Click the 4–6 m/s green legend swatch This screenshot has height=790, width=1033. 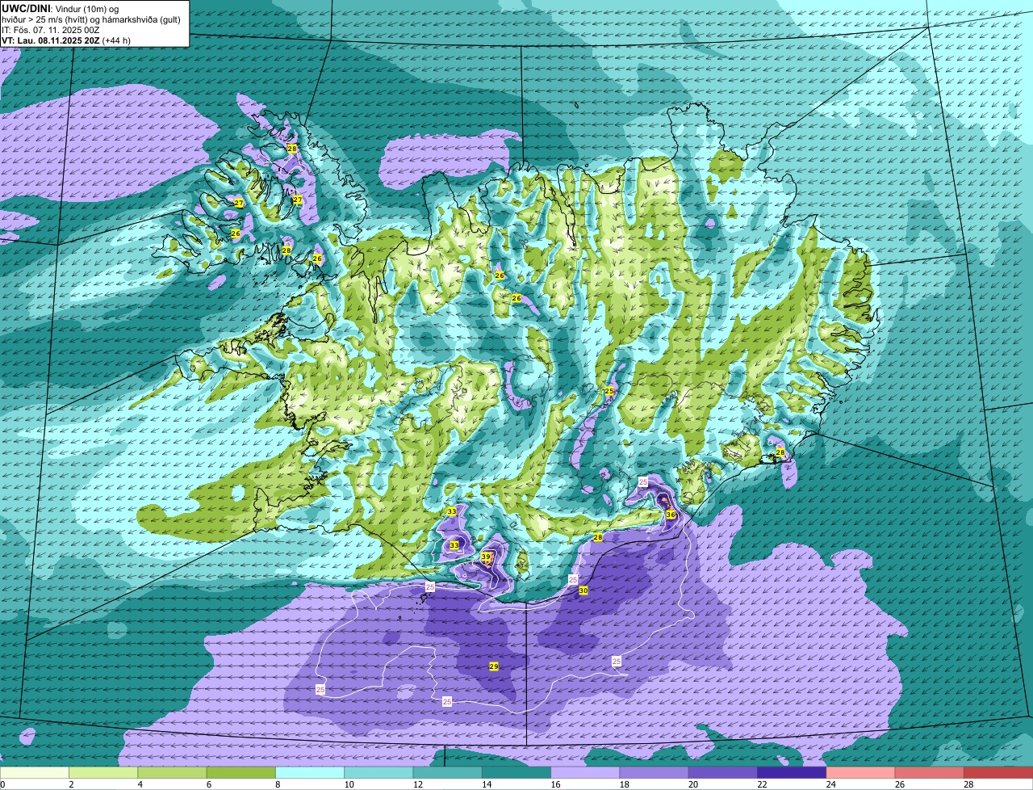click(172, 773)
